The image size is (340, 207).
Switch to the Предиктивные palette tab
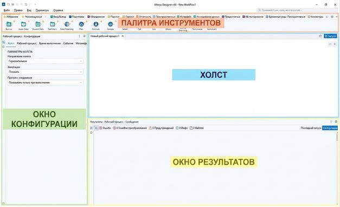pyautogui.click(x=231, y=17)
